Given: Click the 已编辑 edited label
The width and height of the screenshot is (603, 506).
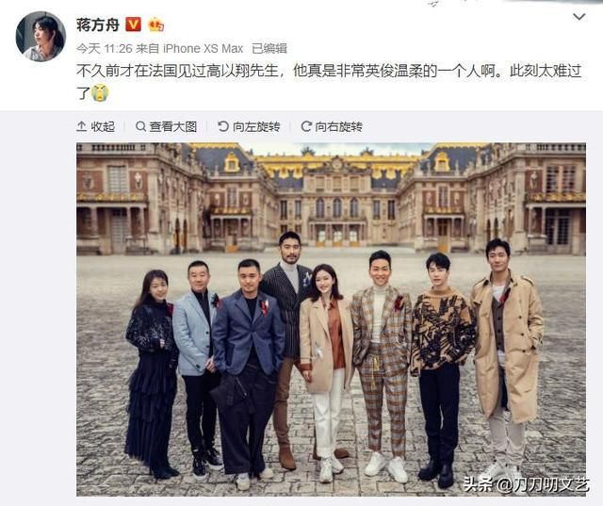Looking at the screenshot, I should click(269, 48).
